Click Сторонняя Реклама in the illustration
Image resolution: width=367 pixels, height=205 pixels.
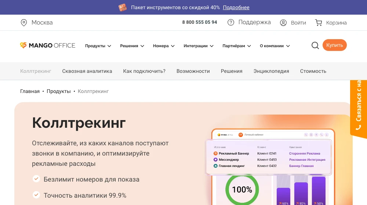pos(305,153)
